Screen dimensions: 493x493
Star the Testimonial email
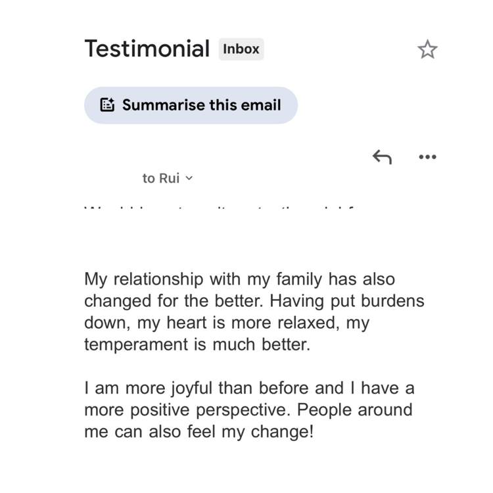pos(427,49)
